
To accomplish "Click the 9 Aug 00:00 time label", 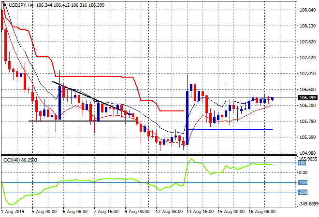I will pos(137,212).
